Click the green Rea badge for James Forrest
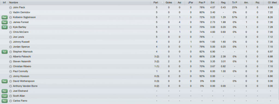 click(4, 22)
